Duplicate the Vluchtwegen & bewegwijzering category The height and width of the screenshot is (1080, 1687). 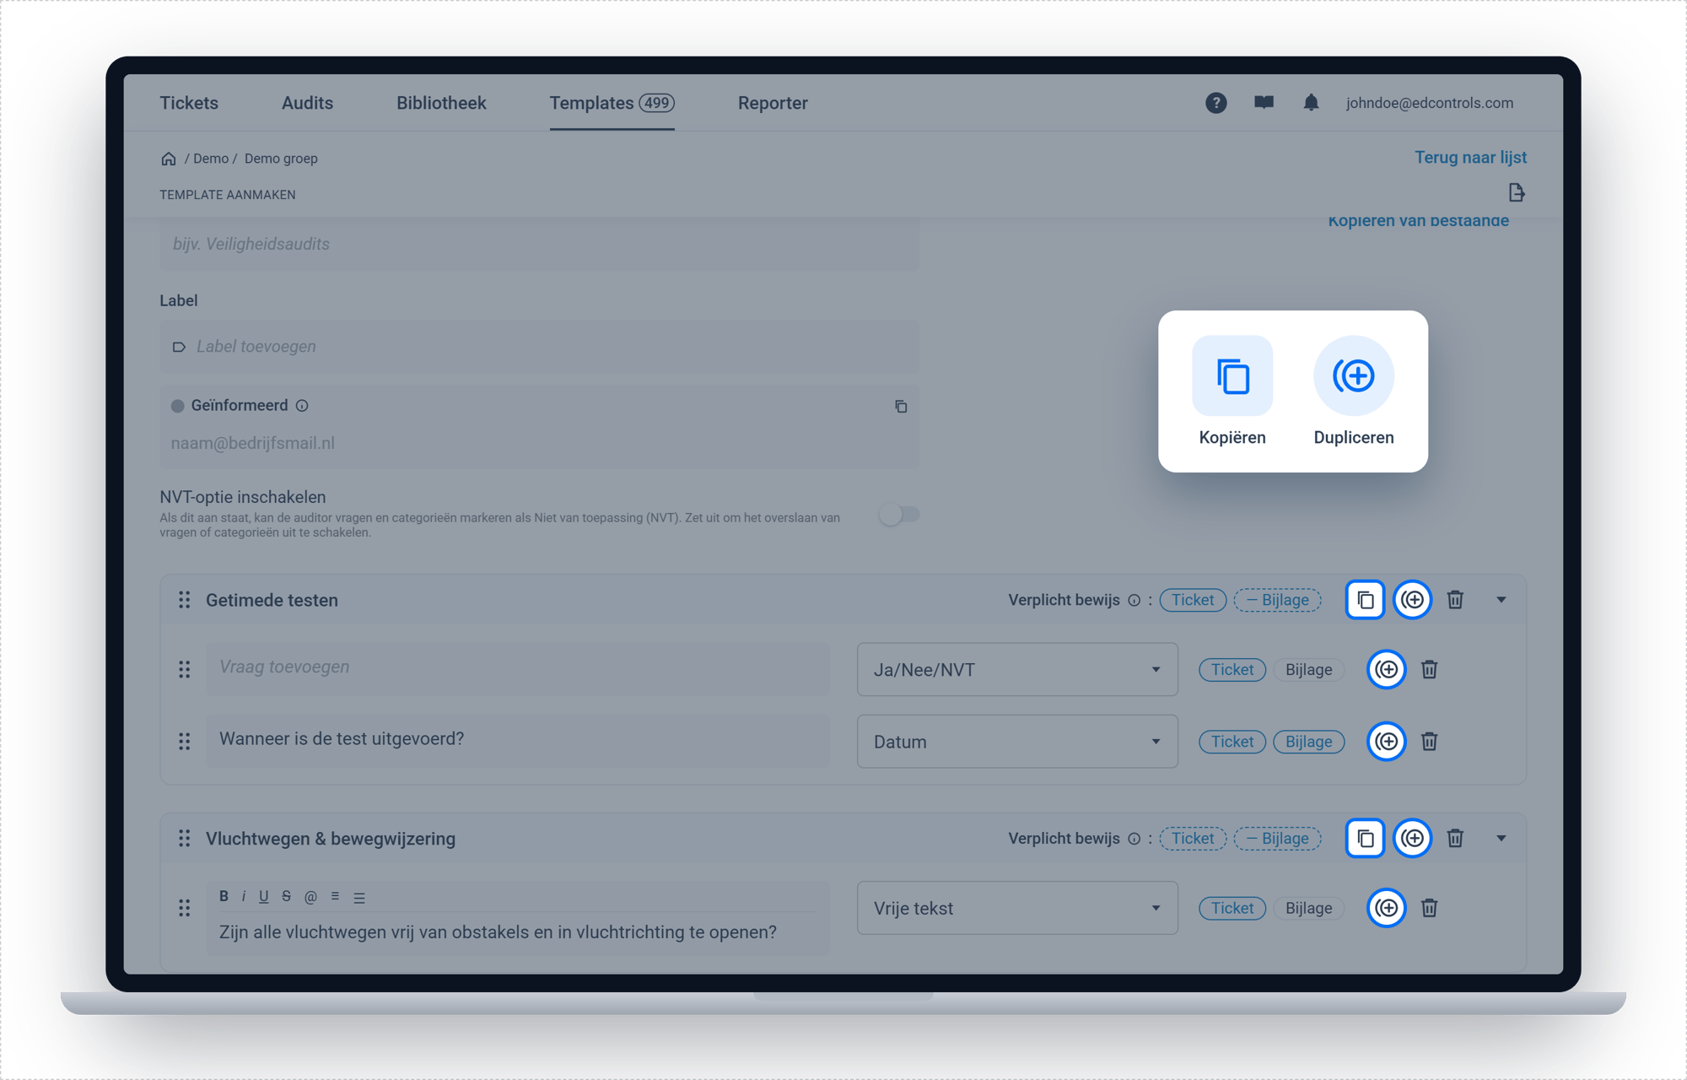point(1413,839)
